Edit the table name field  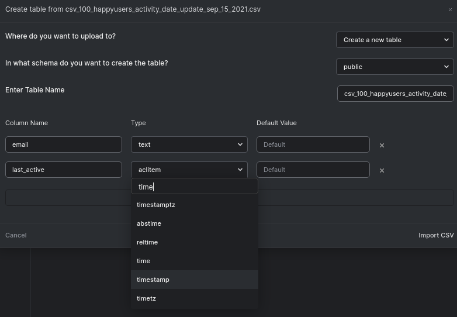395,94
